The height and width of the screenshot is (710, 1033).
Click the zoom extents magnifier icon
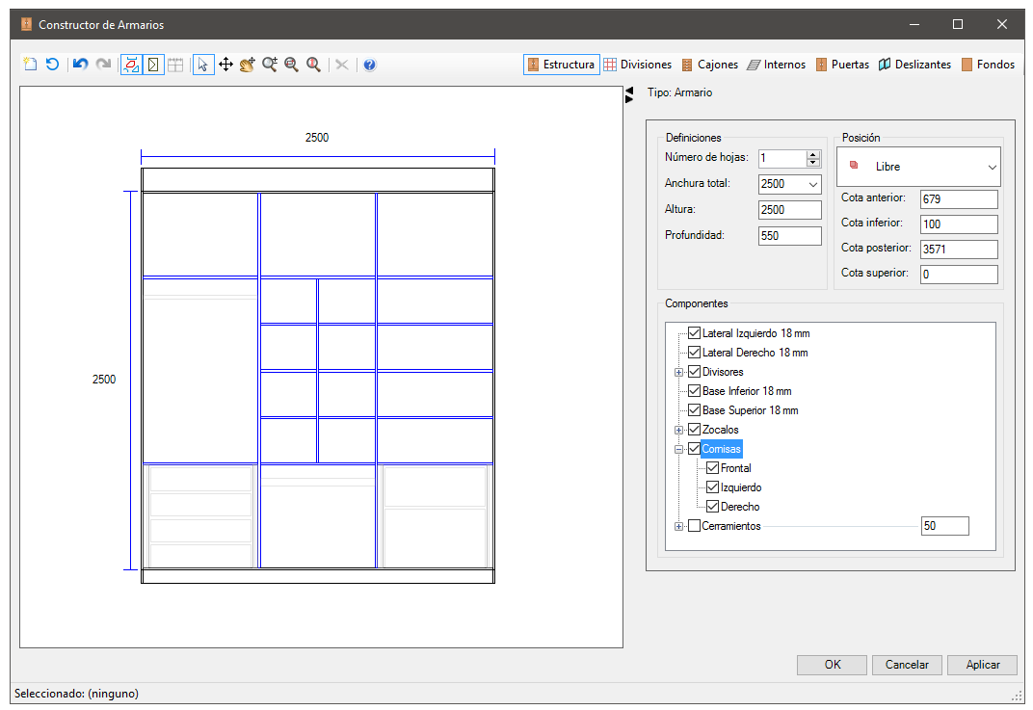(313, 64)
